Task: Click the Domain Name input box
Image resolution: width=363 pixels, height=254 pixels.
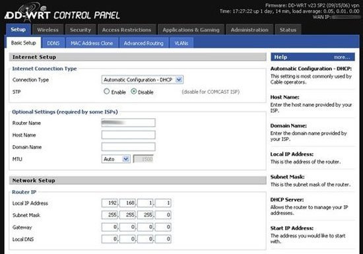Action: 128,147
